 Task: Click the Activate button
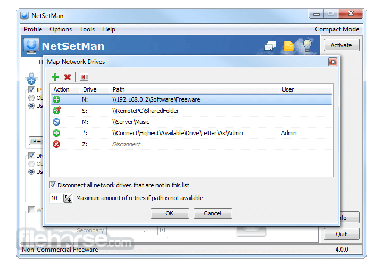click(342, 45)
